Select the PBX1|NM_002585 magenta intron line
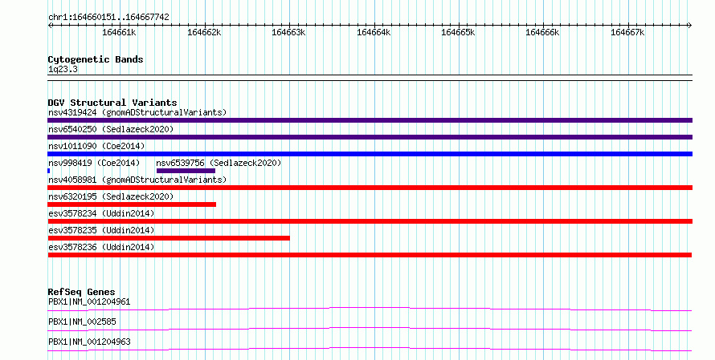 tap(370, 329)
